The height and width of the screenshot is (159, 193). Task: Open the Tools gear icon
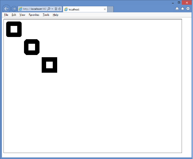188,9
